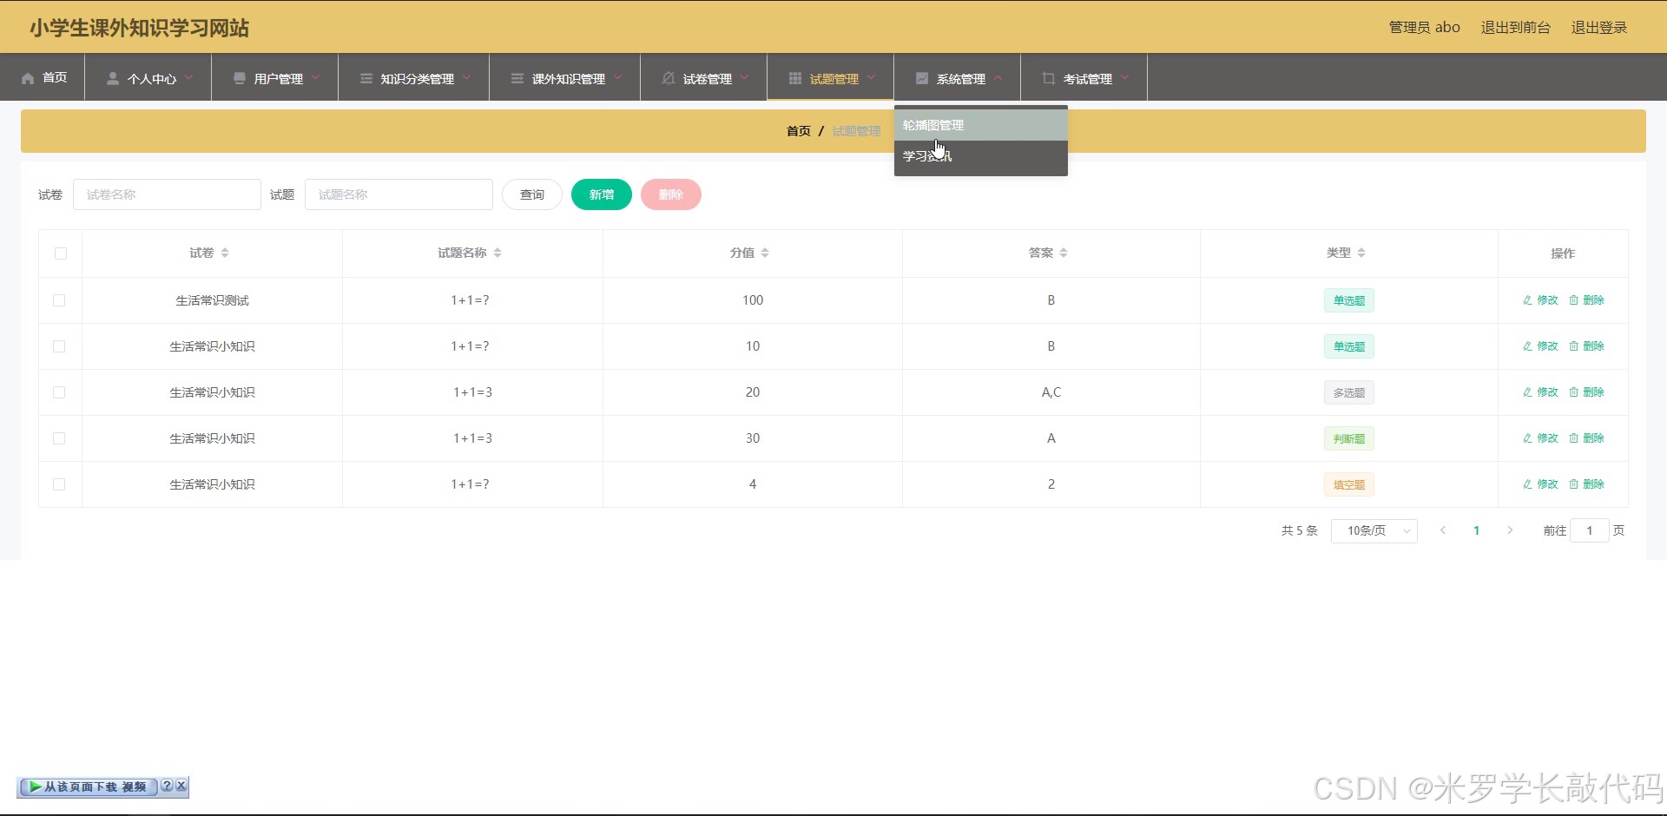Sort by the 试题名称 column arrows
This screenshot has height=816, width=1667.
click(x=497, y=253)
